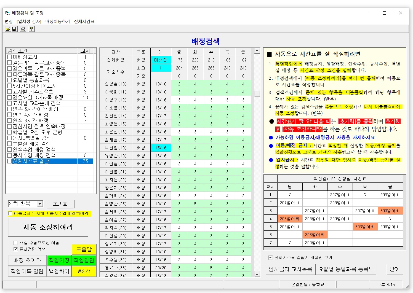Click the app icon in title bar
This screenshot has height=293, width=413.
pos(7,13)
